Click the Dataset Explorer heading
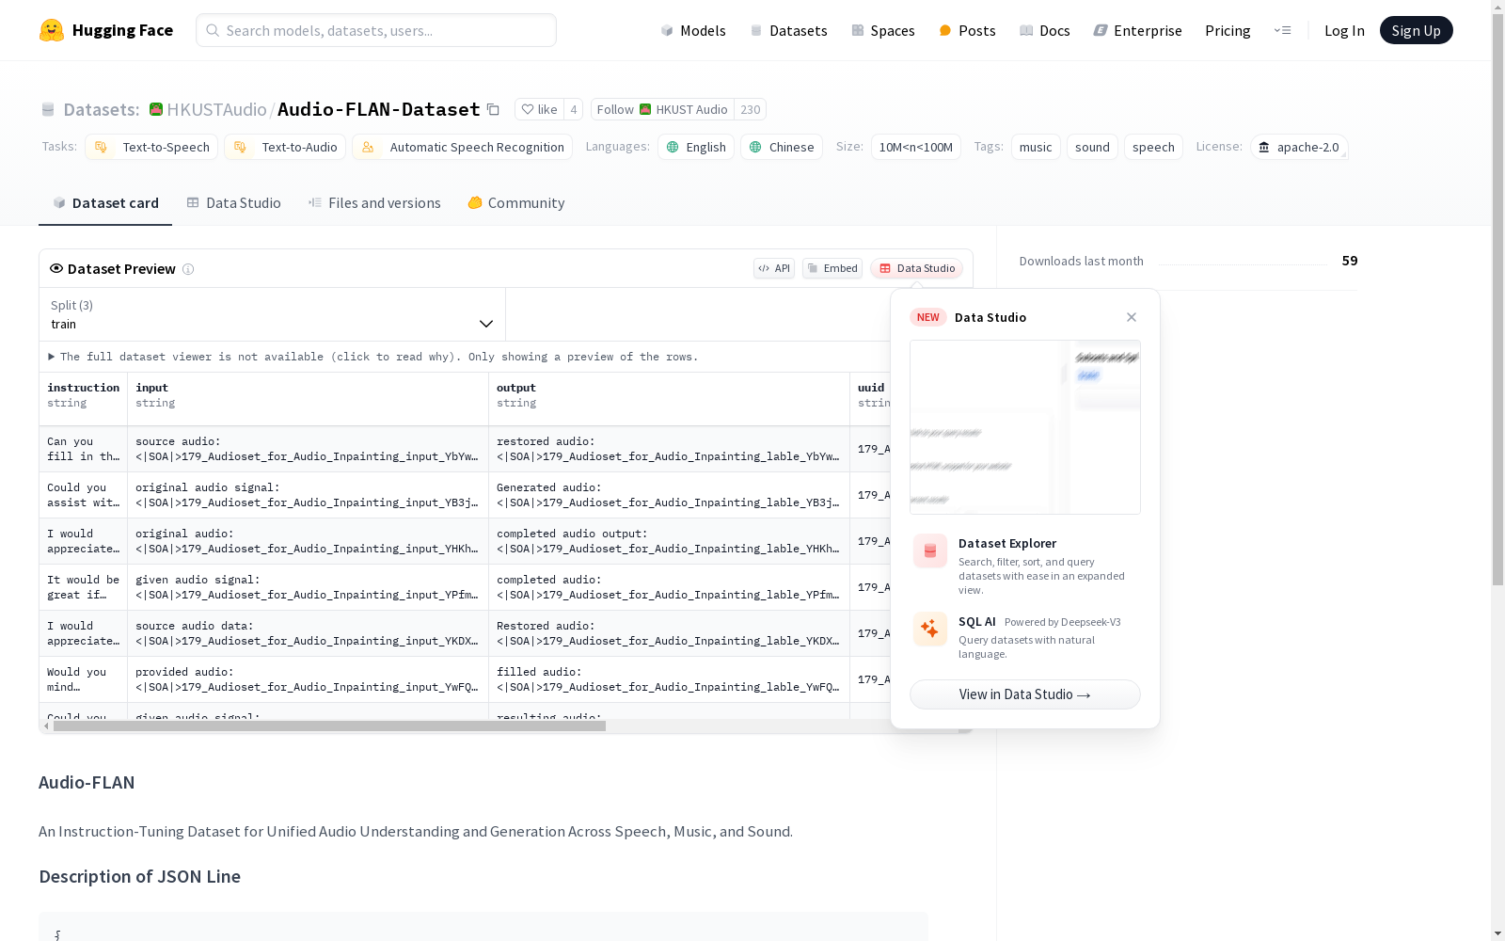Image resolution: width=1505 pixels, height=941 pixels. (x=1007, y=543)
